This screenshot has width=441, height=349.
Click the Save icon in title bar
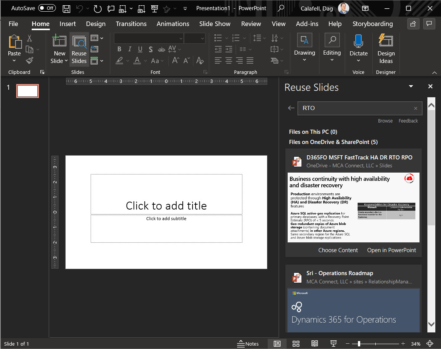point(66,9)
